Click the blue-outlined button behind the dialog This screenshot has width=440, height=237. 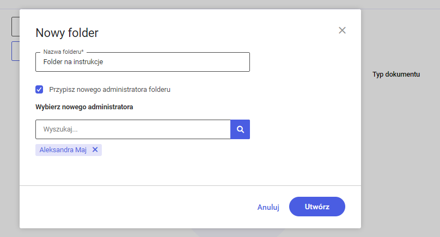click(15, 51)
